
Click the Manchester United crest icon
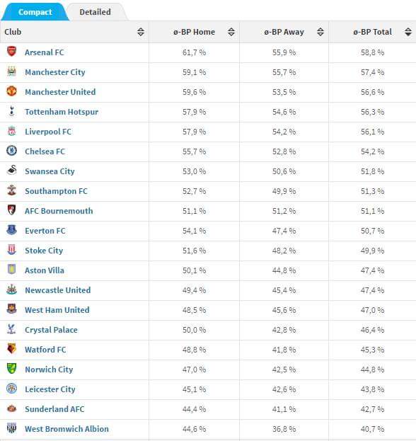[11, 91]
